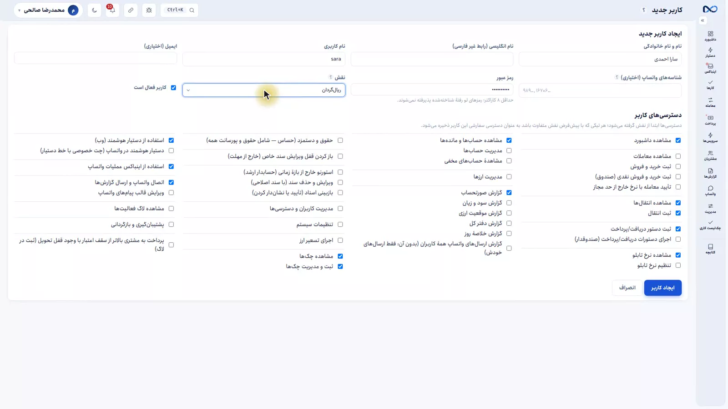728x409 pixels.
Task: Click the نام و نام خانوادگی field
Action: point(600,59)
